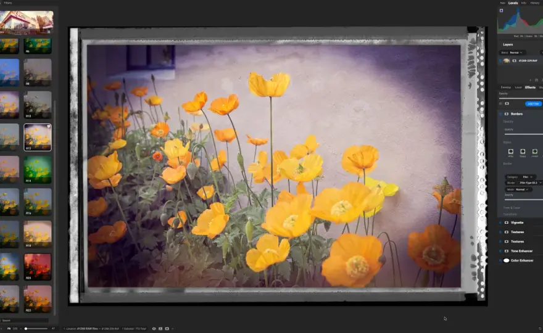Switch to the Info tab
543x333 pixels.
tap(524, 2)
